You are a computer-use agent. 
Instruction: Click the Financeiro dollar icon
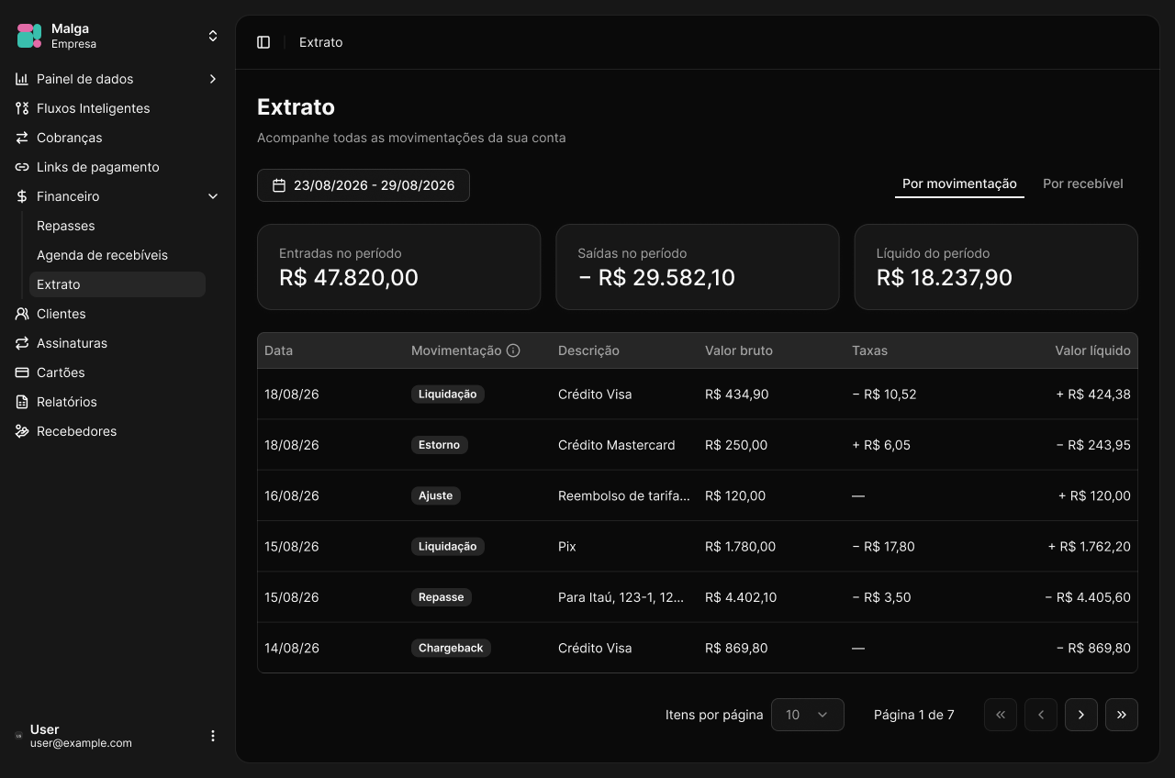coord(22,196)
